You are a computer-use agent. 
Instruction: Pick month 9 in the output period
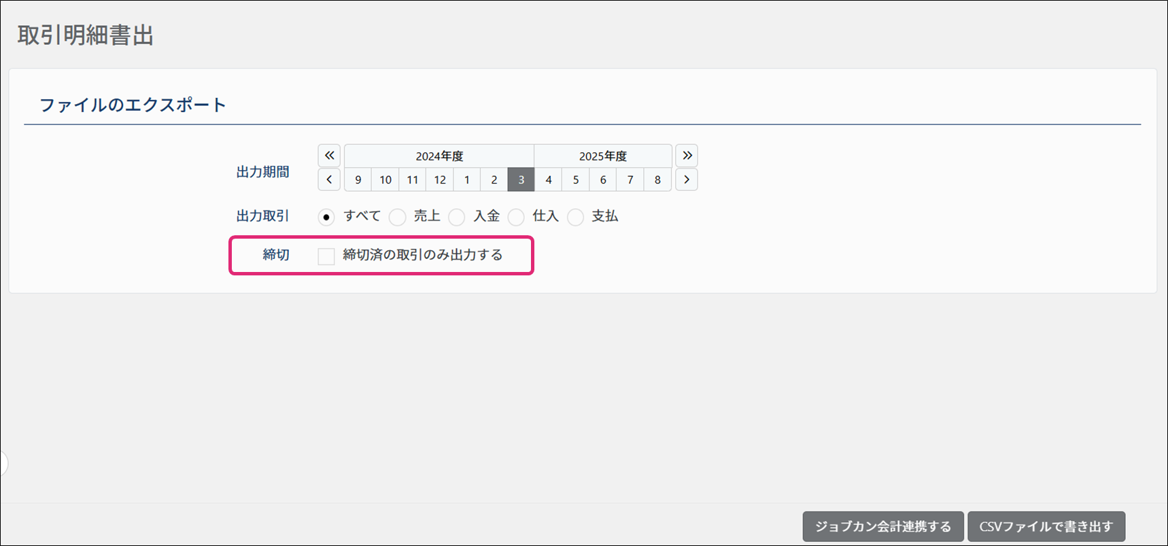(358, 180)
